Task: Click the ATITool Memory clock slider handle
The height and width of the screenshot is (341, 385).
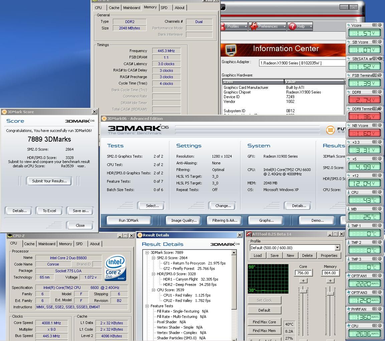Action: [331, 294]
